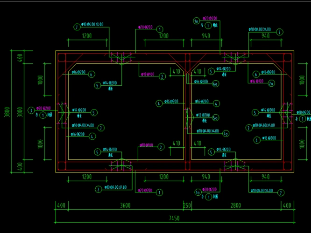
Task: Select callout bubble 5a near center wall
Action: point(215,117)
